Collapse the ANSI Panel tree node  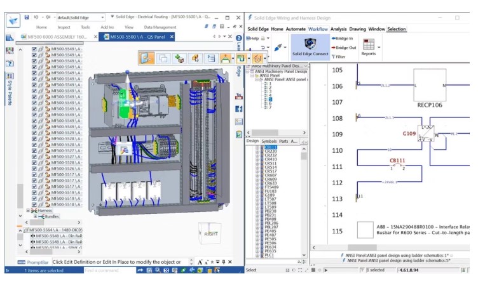(252, 75)
